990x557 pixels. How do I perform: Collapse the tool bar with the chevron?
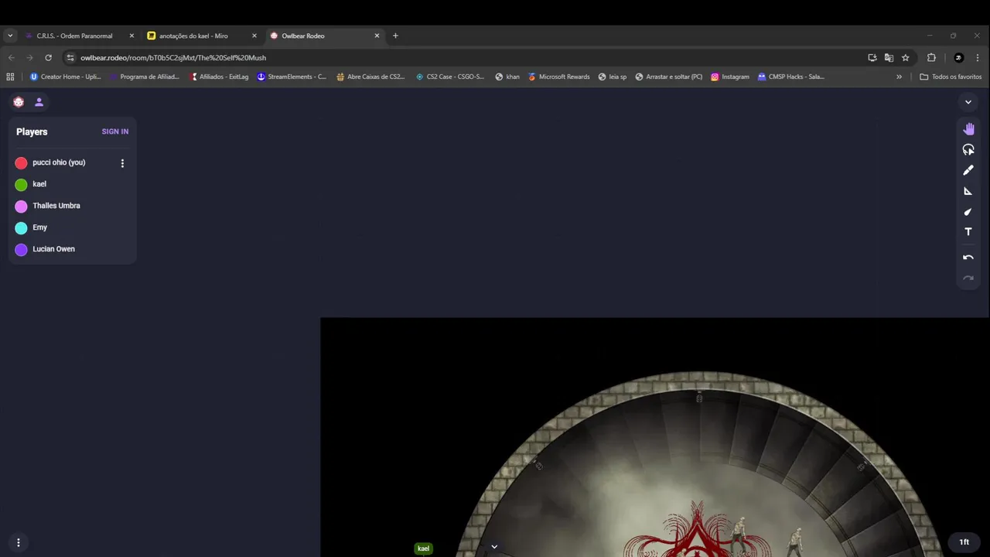click(968, 102)
